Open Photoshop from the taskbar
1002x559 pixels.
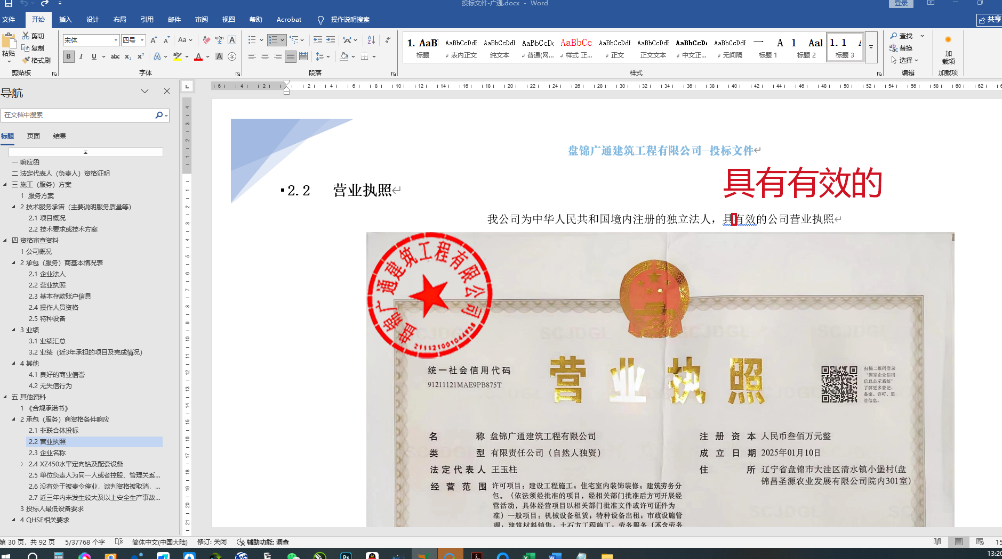click(x=346, y=555)
